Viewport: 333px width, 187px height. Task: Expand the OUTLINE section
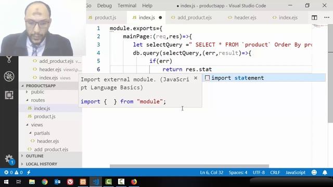50,156
